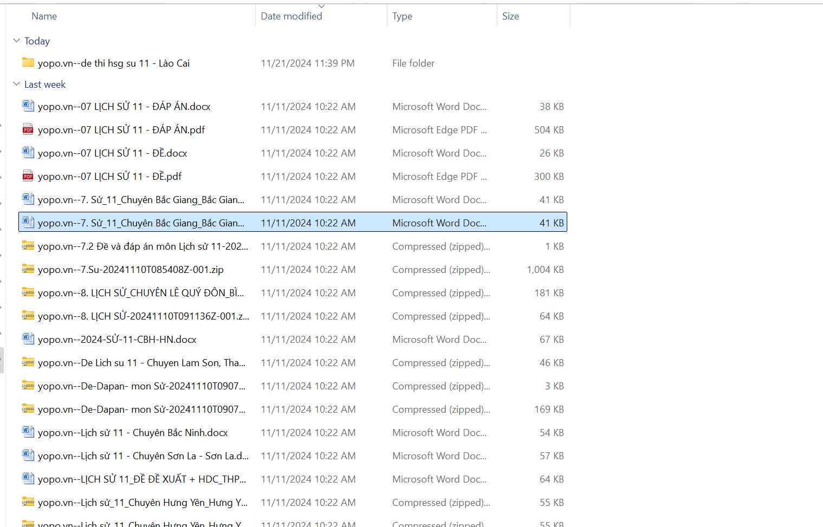Click Word icon of the highlighted Bắc Giang file
The image size is (823, 527).
tap(28, 223)
